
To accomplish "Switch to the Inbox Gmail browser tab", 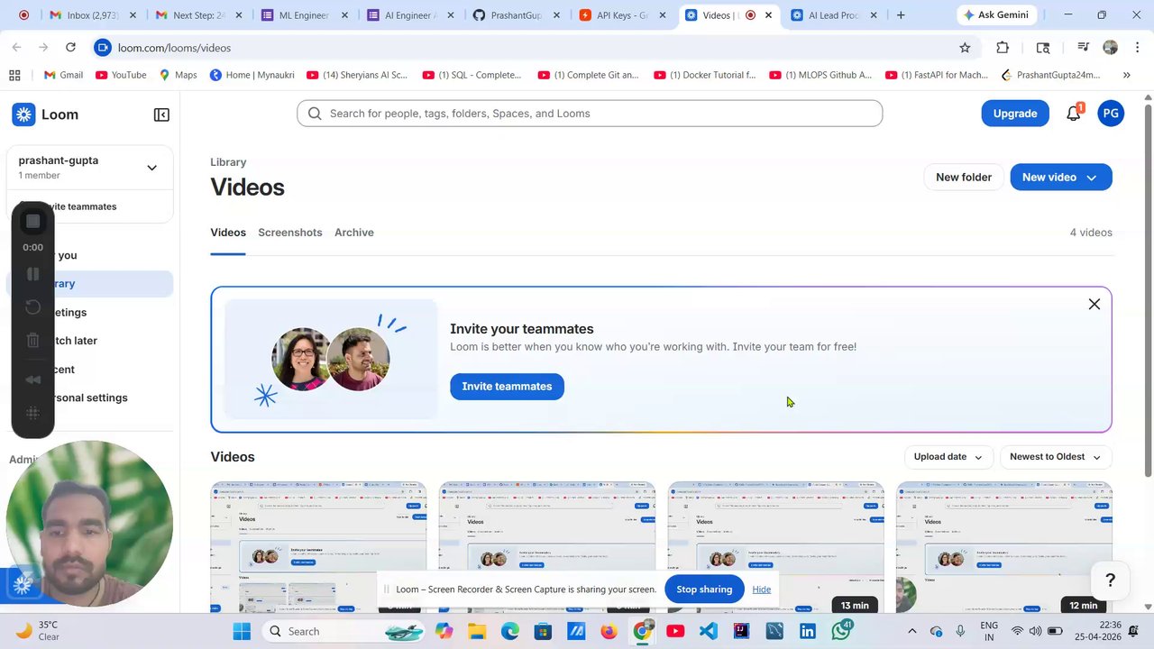I will (92, 15).
